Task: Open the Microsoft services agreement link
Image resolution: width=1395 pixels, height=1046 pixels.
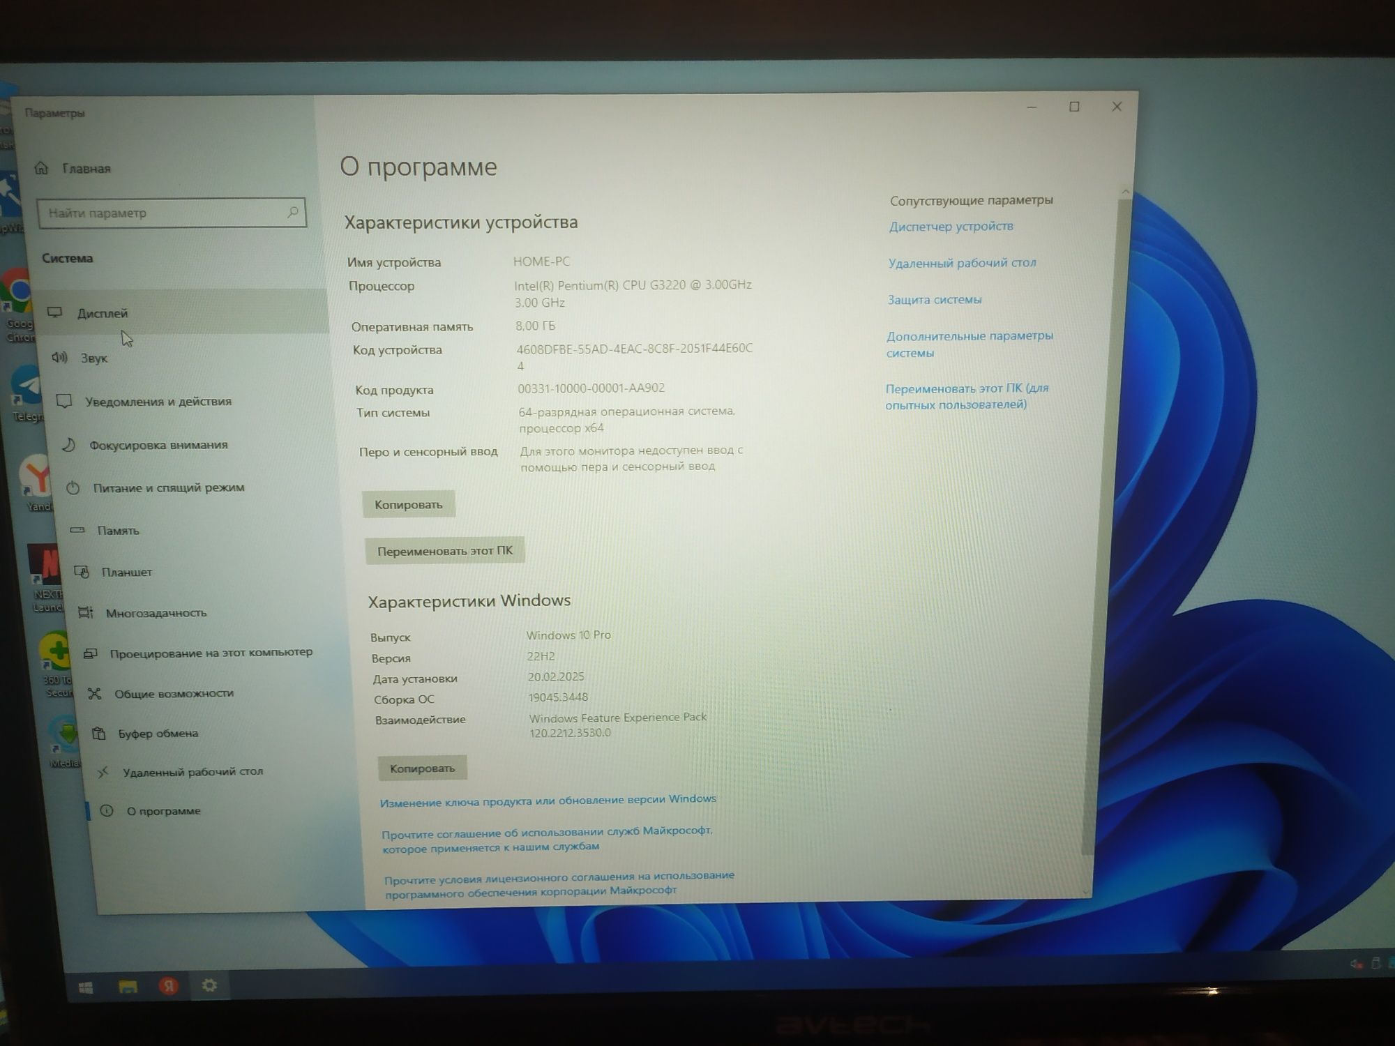Action: tap(548, 839)
